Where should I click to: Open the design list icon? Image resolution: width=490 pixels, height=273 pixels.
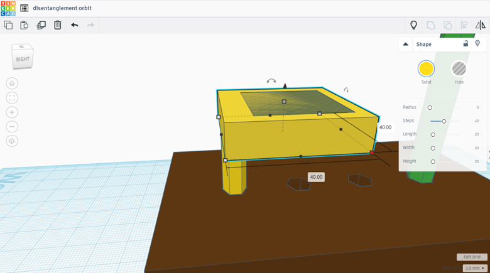click(24, 8)
